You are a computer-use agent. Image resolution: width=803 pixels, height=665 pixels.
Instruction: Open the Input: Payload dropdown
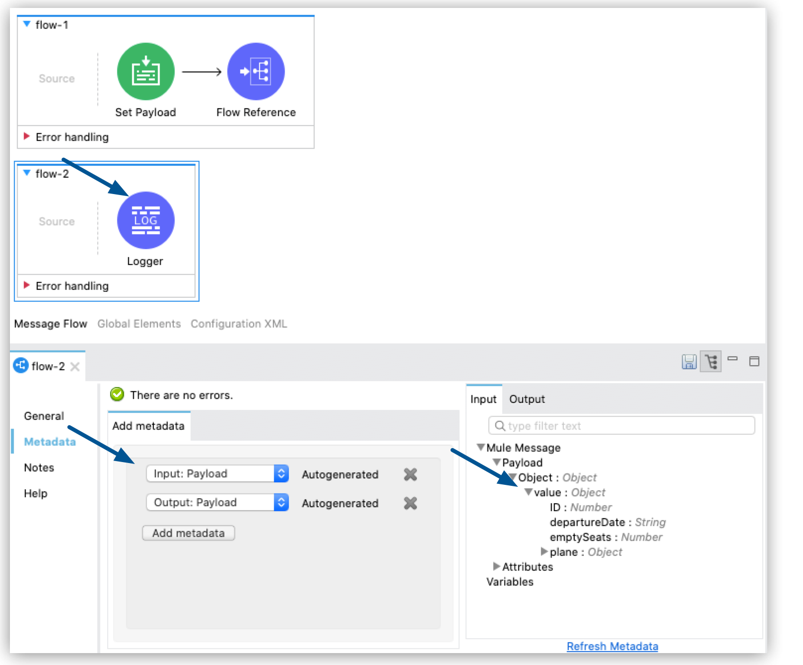pyautogui.click(x=281, y=474)
